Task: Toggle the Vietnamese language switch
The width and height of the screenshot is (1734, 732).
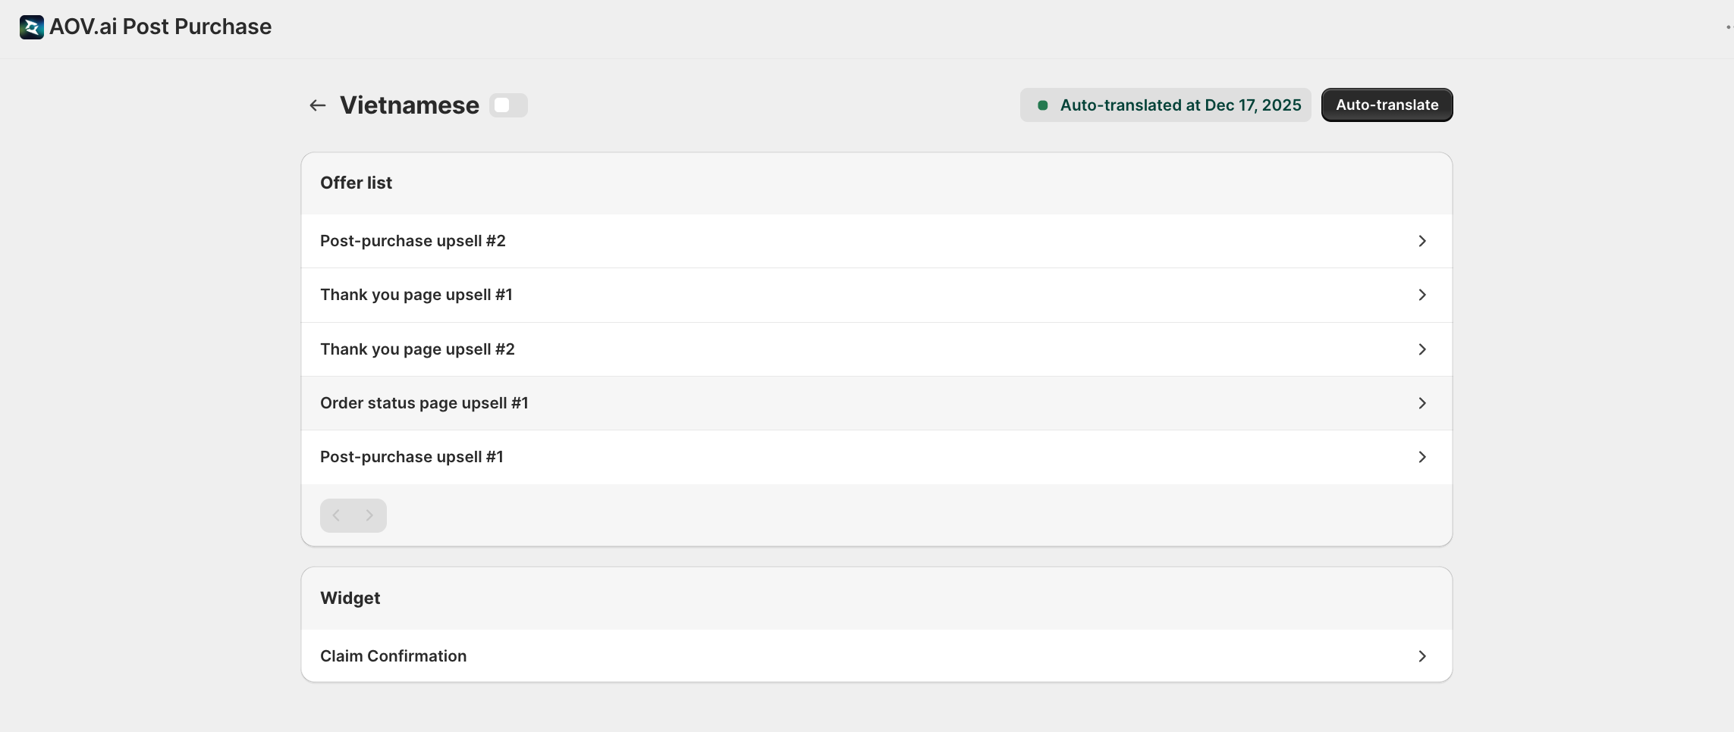Action: coord(508,105)
